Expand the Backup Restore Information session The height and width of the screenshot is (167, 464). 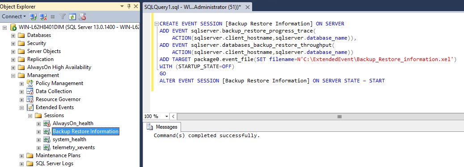[x=38, y=131]
